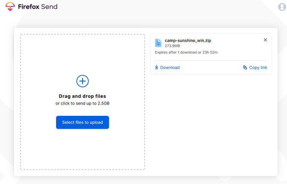287x184 pixels.
Task: Click Select files to upload button
Action: click(x=83, y=122)
